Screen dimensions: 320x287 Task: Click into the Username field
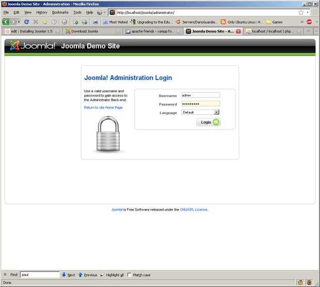pos(201,95)
